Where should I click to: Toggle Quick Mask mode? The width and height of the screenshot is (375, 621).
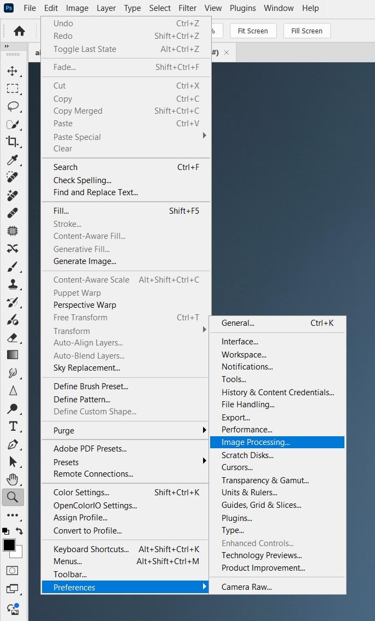point(12,571)
